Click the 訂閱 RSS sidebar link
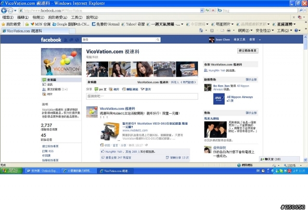The height and width of the screenshot is (211, 308). coord(48,151)
